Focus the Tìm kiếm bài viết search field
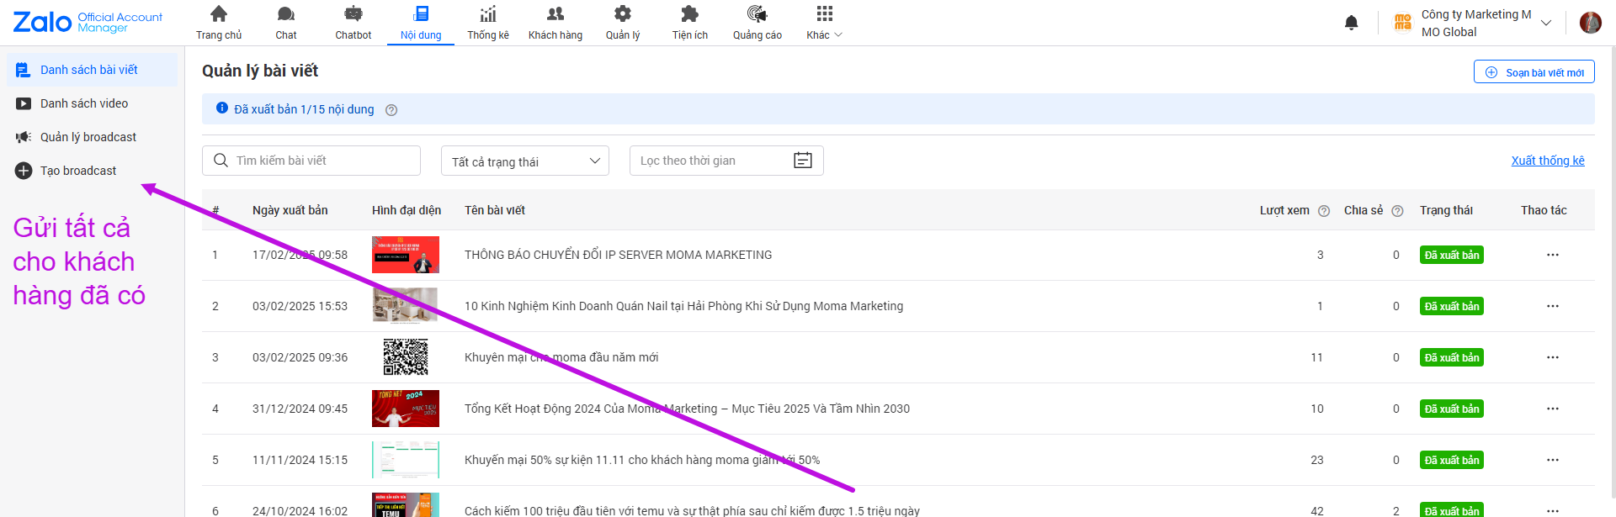The width and height of the screenshot is (1616, 517). click(x=311, y=161)
